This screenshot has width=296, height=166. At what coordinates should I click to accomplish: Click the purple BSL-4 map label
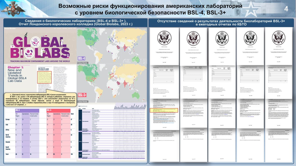[x=81, y=58]
